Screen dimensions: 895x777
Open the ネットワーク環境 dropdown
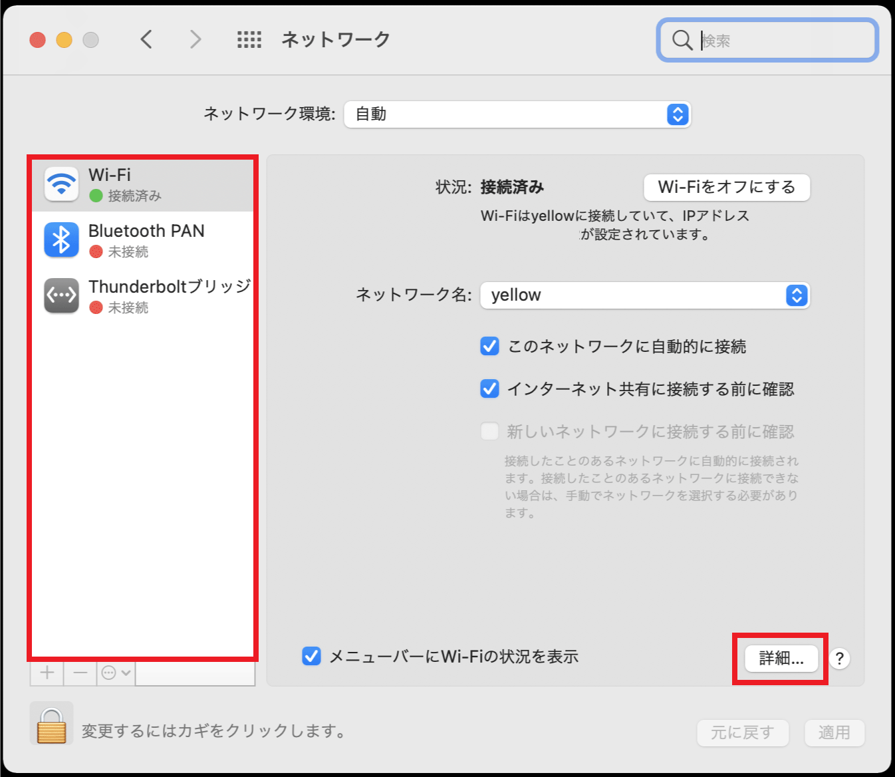pyautogui.click(x=517, y=114)
